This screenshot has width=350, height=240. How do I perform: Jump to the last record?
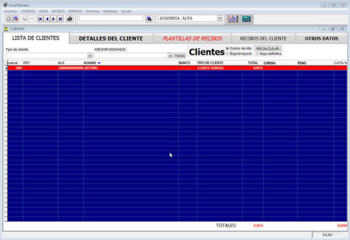(60, 19)
